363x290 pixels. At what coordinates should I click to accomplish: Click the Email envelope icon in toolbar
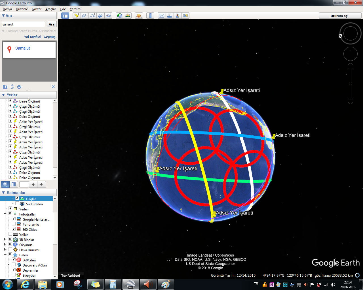click(162, 16)
